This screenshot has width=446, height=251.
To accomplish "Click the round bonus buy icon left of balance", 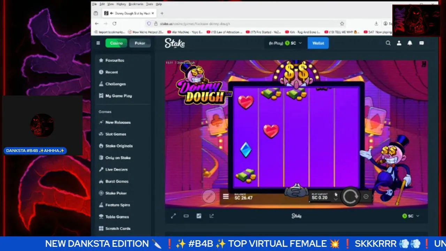I will (209, 196).
